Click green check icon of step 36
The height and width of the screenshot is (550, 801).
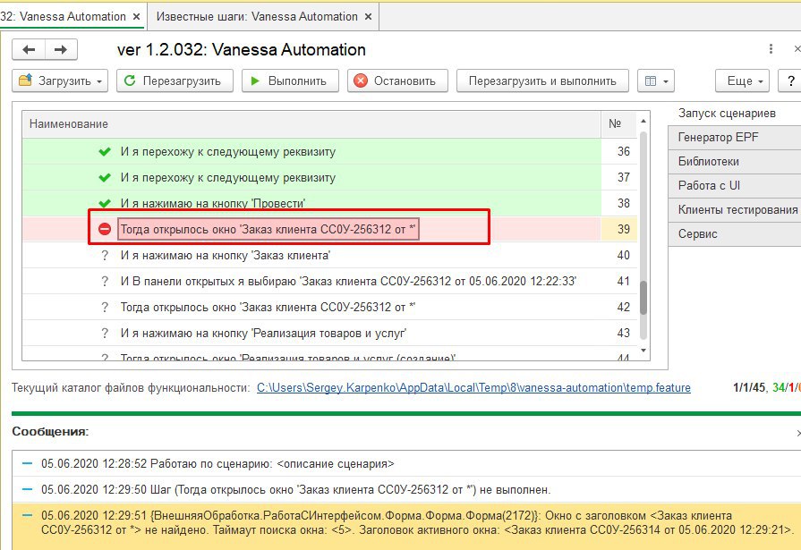click(x=105, y=152)
